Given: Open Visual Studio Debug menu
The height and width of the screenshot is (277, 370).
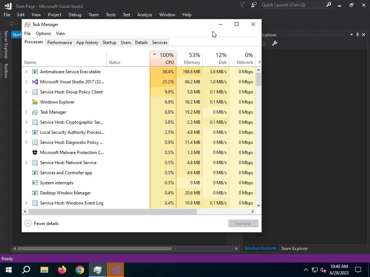Looking at the screenshot, I should click(x=75, y=14).
